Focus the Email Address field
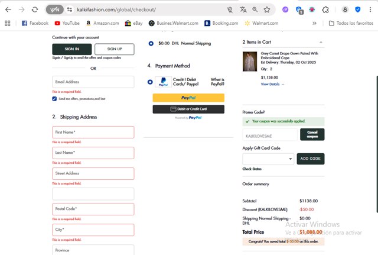Viewport: 378px width, 255px height. point(93,82)
